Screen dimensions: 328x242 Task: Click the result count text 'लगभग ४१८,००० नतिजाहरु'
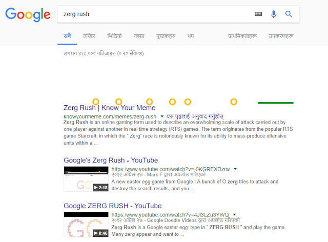tap(90, 53)
